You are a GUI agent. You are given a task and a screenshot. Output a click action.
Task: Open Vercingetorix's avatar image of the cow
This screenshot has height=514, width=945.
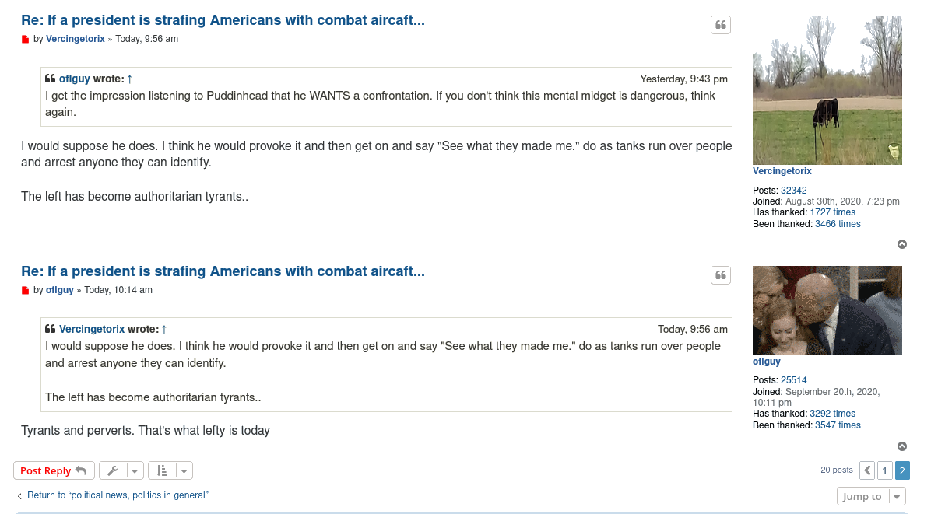pyautogui.click(x=827, y=90)
